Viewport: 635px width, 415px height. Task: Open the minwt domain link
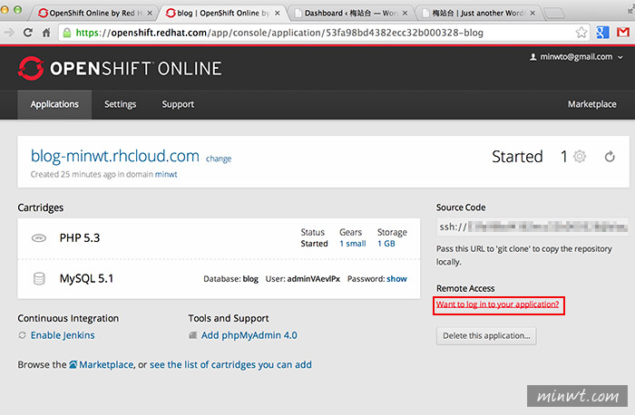[x=166, y=174]
